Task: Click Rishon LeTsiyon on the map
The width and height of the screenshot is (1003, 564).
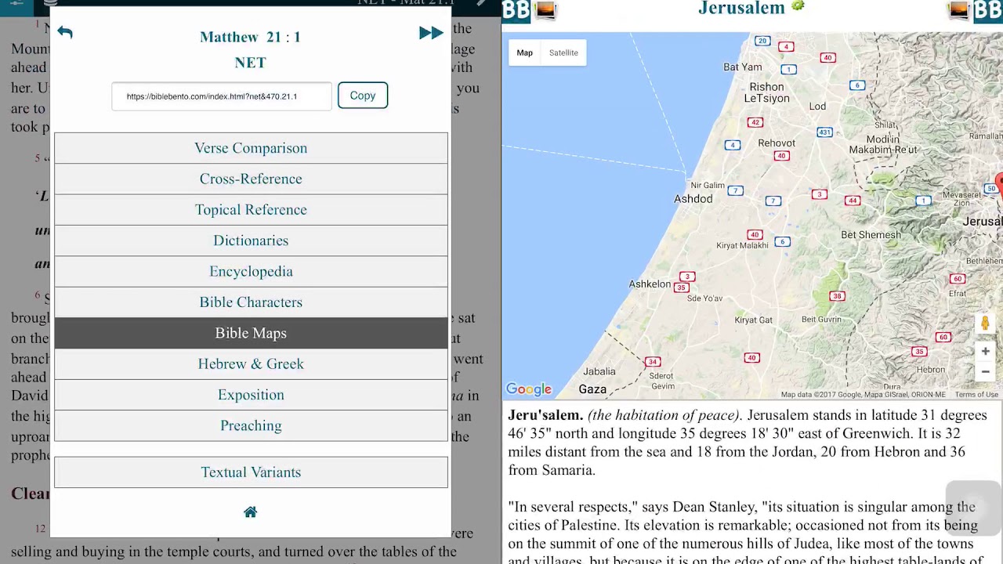Action: [x=766, y=92]
